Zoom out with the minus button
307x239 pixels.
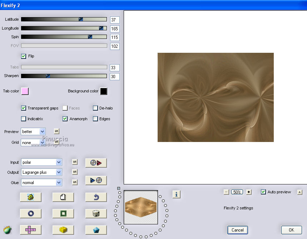(226, 192)
